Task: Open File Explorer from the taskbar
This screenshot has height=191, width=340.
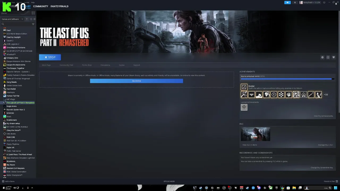Action: pyautogui.click(x=294, y=188)
